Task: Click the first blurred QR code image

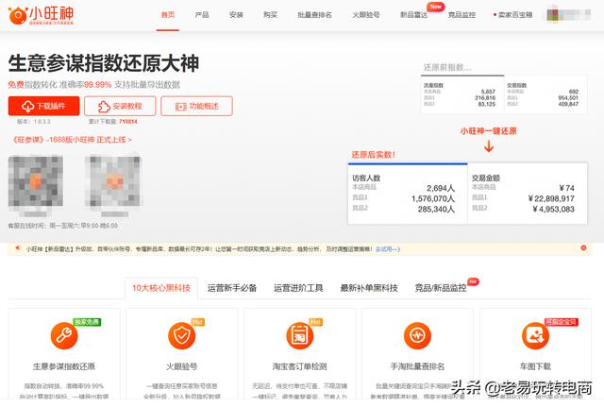Action: 35,182
